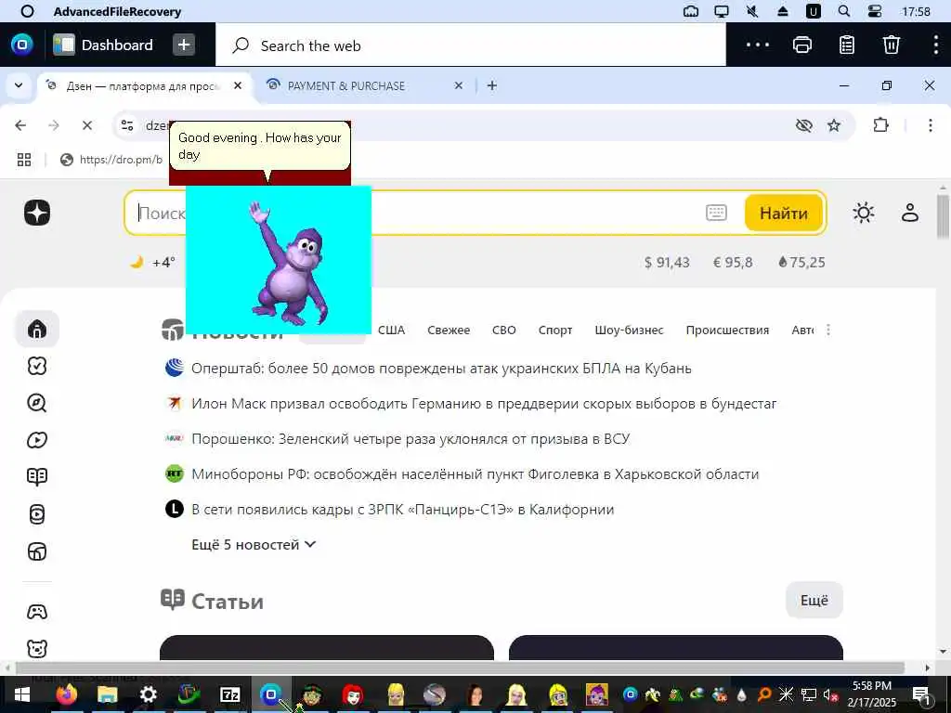
Task: Open the on-screen keyboard in the search box
Action: pyautogui.click(x=716, y=213)
